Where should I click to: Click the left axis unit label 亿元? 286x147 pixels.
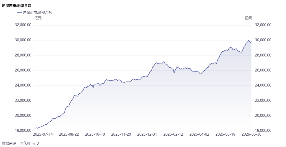click(x=38, y=18)
